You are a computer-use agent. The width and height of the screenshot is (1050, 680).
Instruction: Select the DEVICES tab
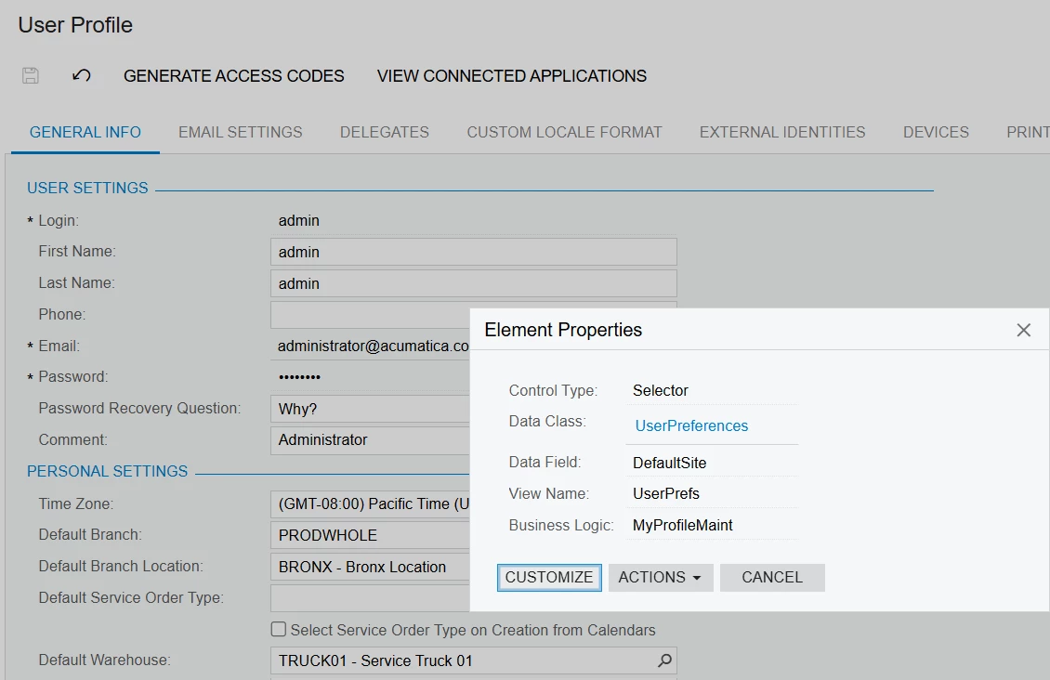(935, 132)
